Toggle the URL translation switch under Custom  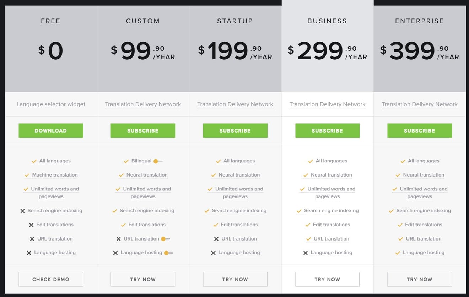[166, 239]
